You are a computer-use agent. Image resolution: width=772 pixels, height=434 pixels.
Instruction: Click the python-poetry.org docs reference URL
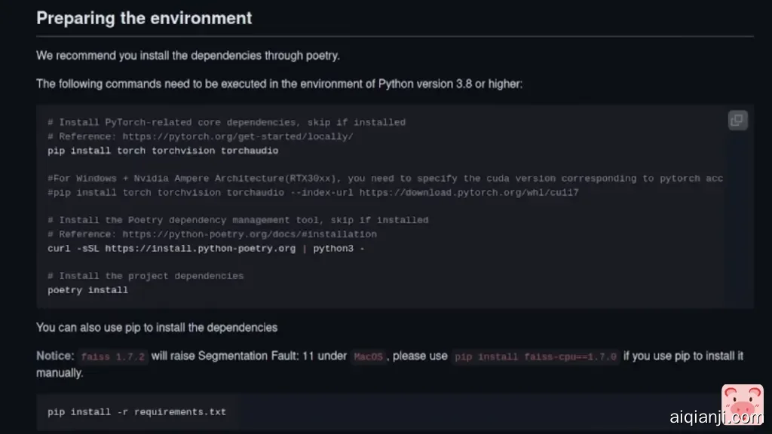click(250, 234)
